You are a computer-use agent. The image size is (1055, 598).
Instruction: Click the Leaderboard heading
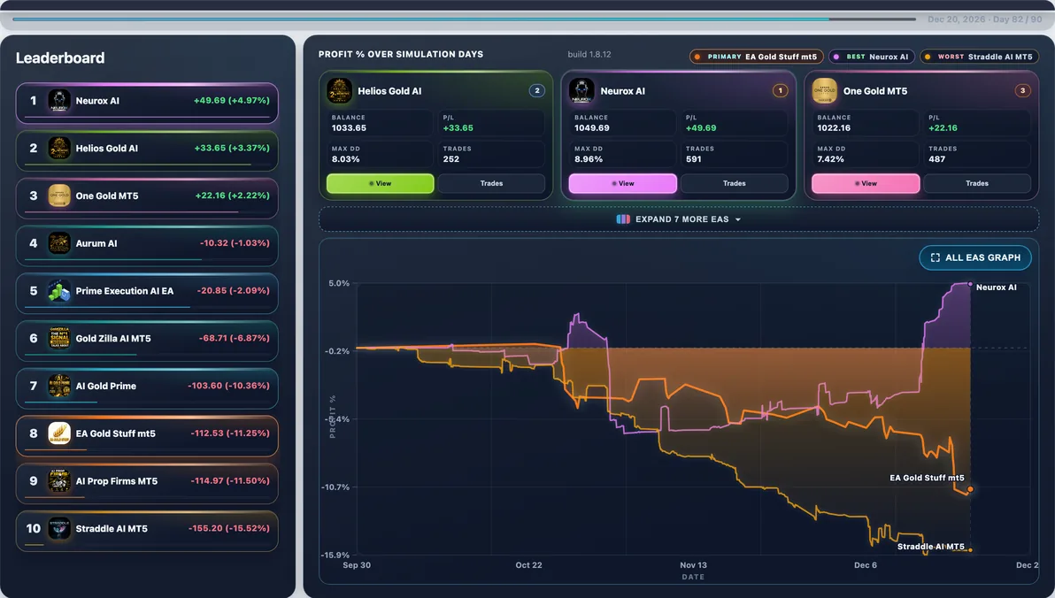click(60, 57)
